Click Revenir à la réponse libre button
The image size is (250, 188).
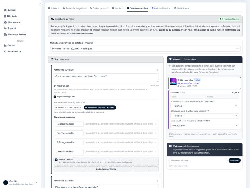pyautogui.click(x=68, y=107)
